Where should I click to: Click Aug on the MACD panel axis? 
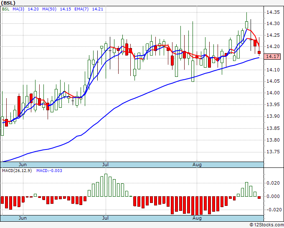tap(197, 218)
